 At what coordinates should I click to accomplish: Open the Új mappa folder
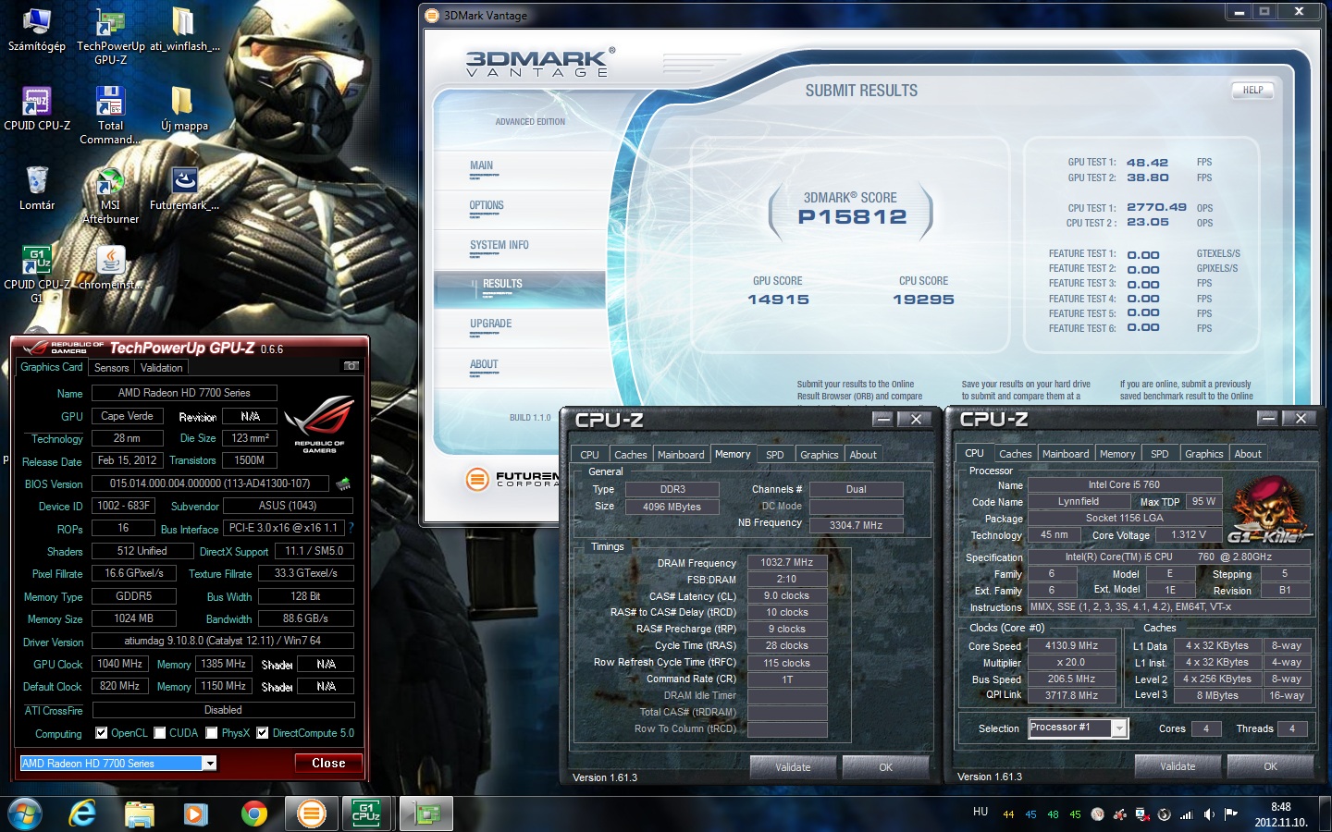click(184, 109)
